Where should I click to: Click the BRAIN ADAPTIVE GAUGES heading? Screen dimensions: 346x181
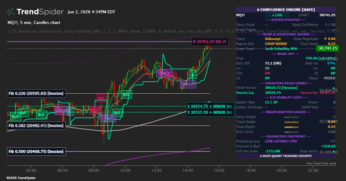click(x=286, y=112)
